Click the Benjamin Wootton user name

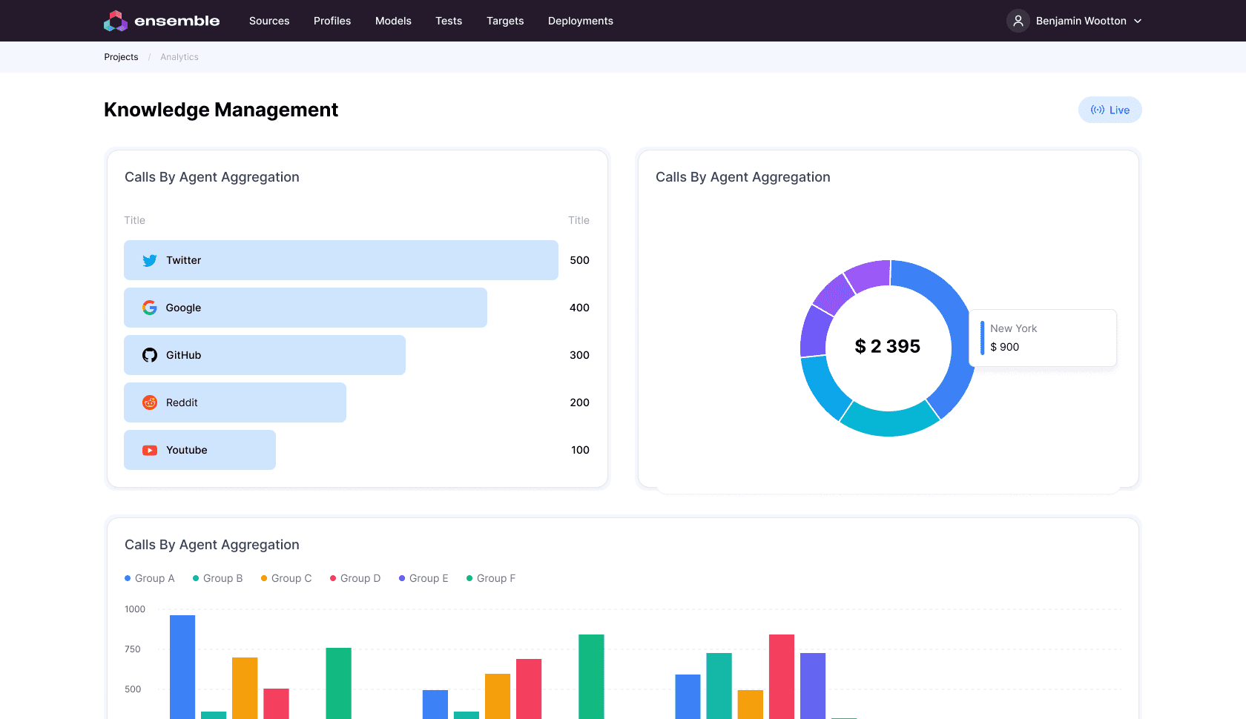point(1081,21)
